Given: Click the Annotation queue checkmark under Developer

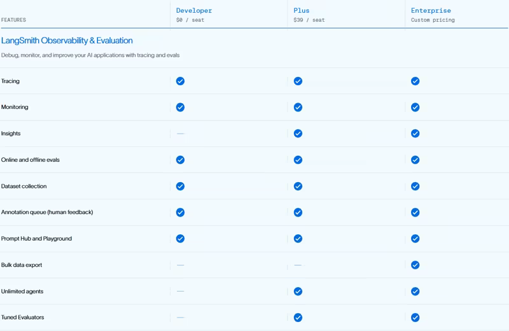Looking at the screenshot, I should 180,213.
